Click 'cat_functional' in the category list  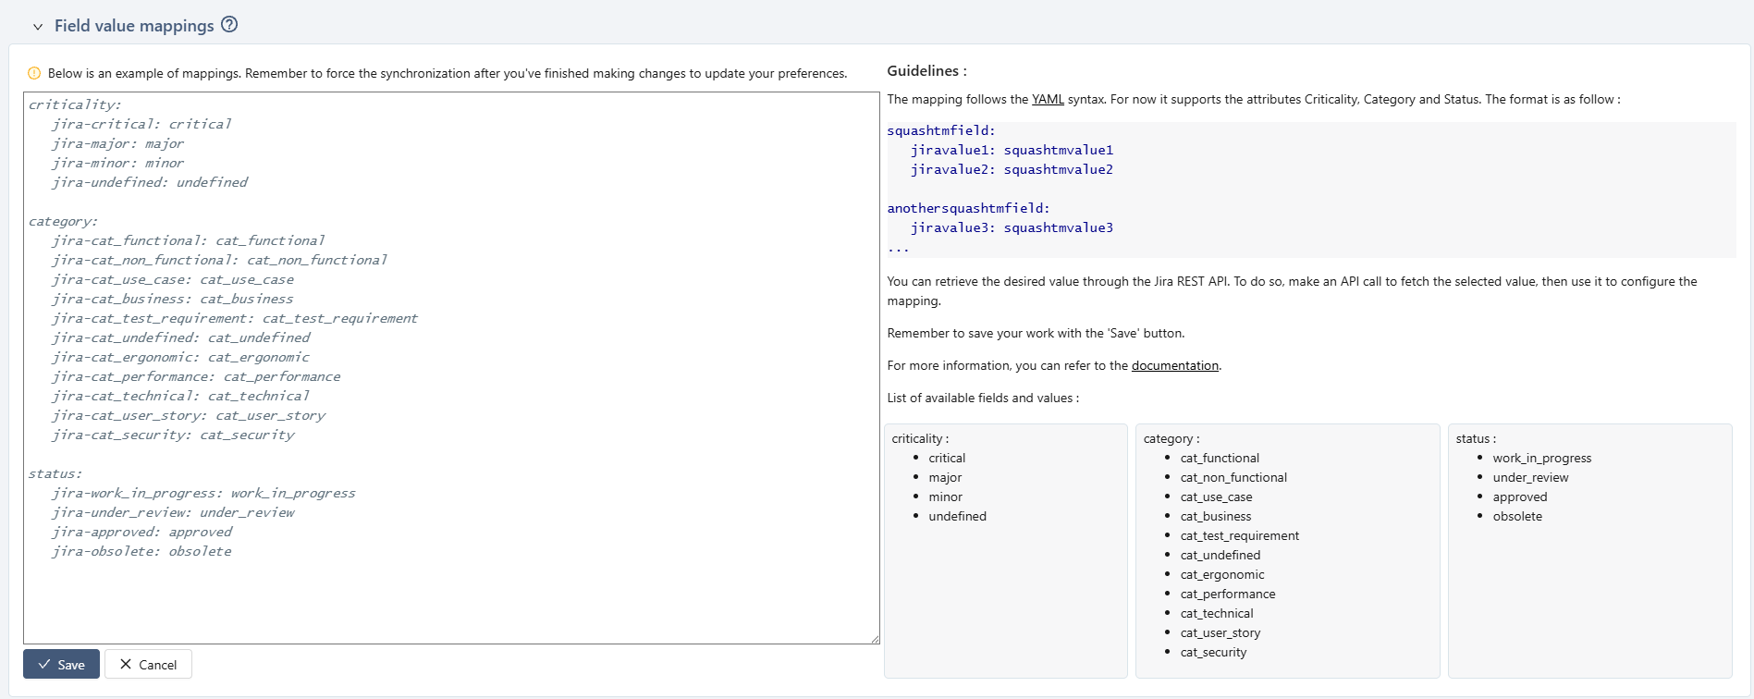(x=1220, y=458)
